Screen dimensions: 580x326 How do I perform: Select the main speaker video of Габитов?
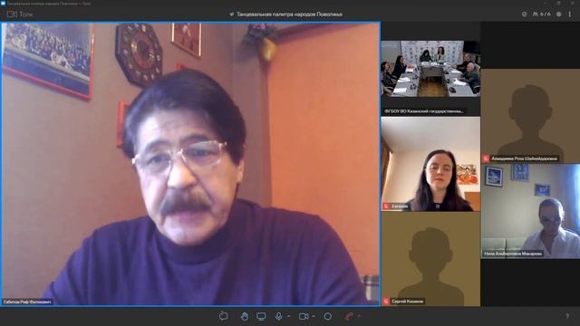click(190, 164)
